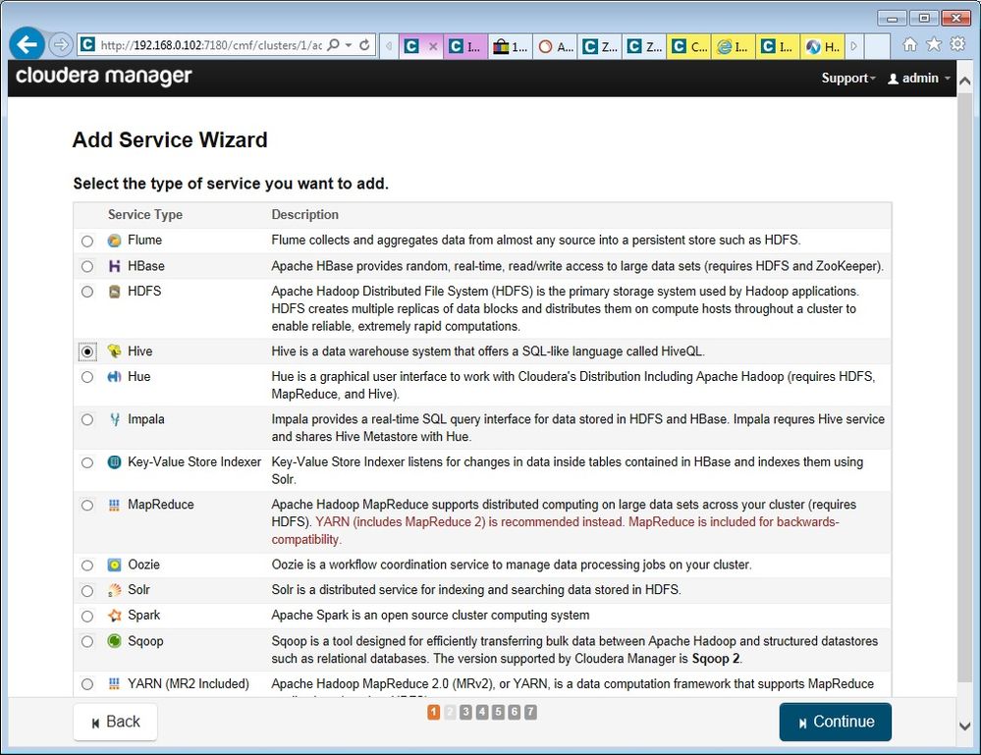The width and height of the screenshot is (981, 755).
Task: Click the Service Type column header
Action: coord(145,215)
